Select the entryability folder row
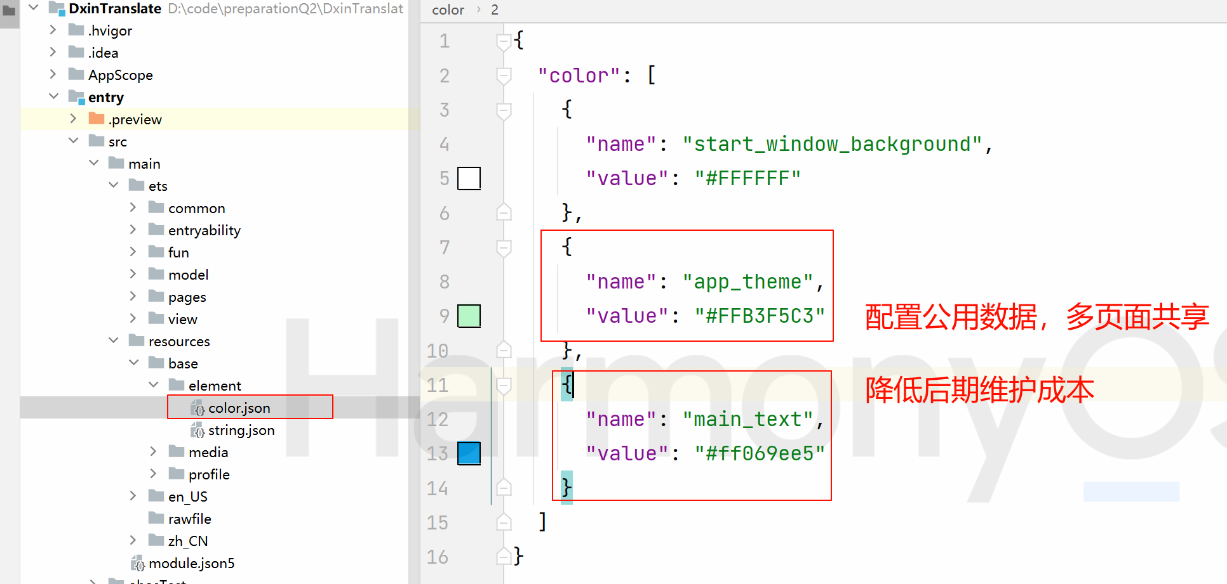 220,230
